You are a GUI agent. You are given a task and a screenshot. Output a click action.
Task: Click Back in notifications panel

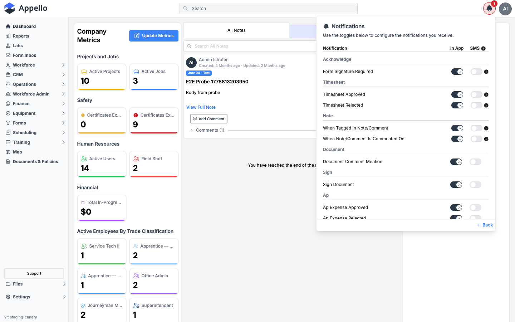click(485, 225)
